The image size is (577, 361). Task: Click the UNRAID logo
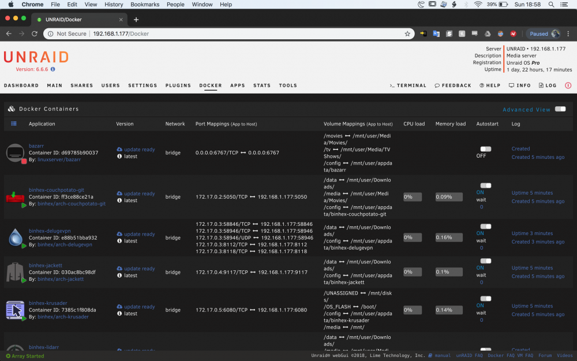tap(36, 57)
